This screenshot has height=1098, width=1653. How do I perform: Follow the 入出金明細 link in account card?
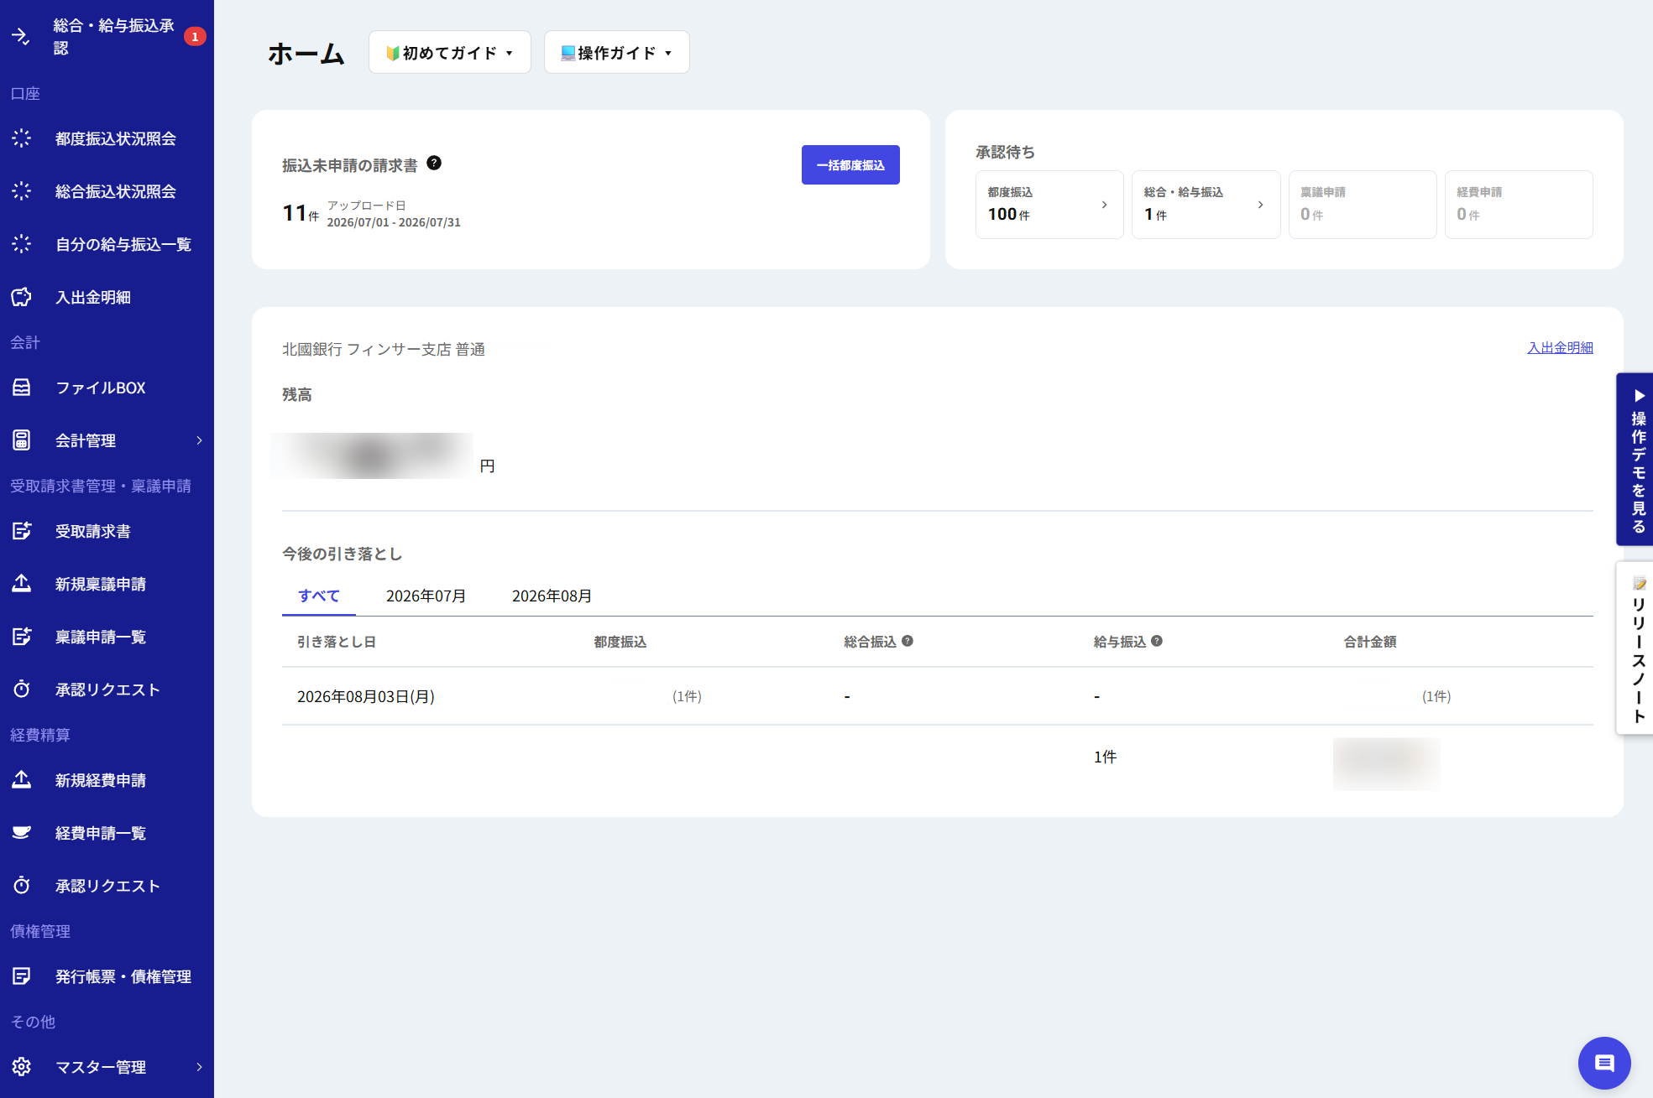(1560, 347)
